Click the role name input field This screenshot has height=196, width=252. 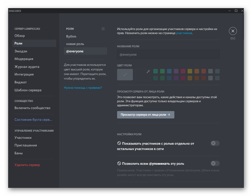point(168,54)
